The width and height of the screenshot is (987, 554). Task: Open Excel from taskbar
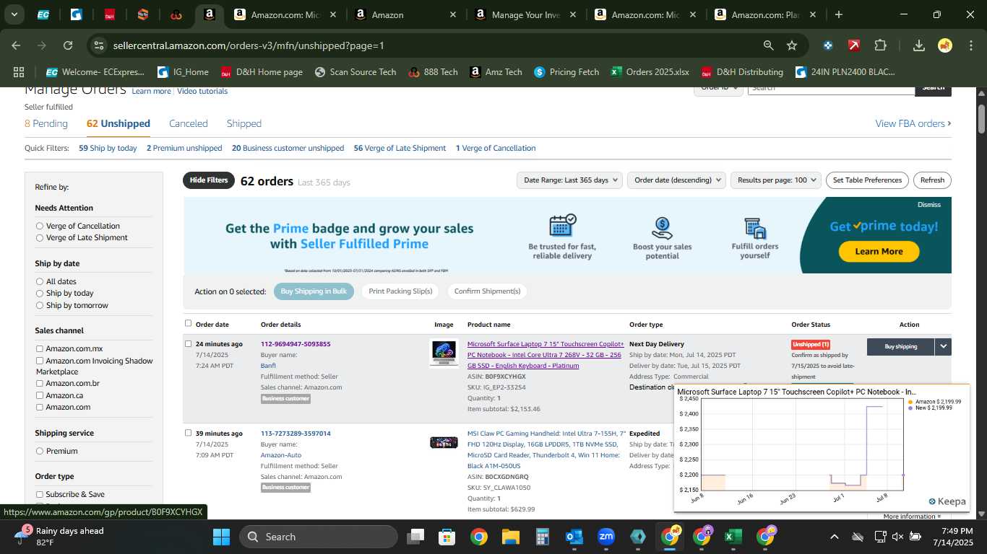click(733, 537)
